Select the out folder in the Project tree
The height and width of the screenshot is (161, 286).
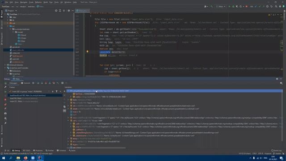coord(38,23)
